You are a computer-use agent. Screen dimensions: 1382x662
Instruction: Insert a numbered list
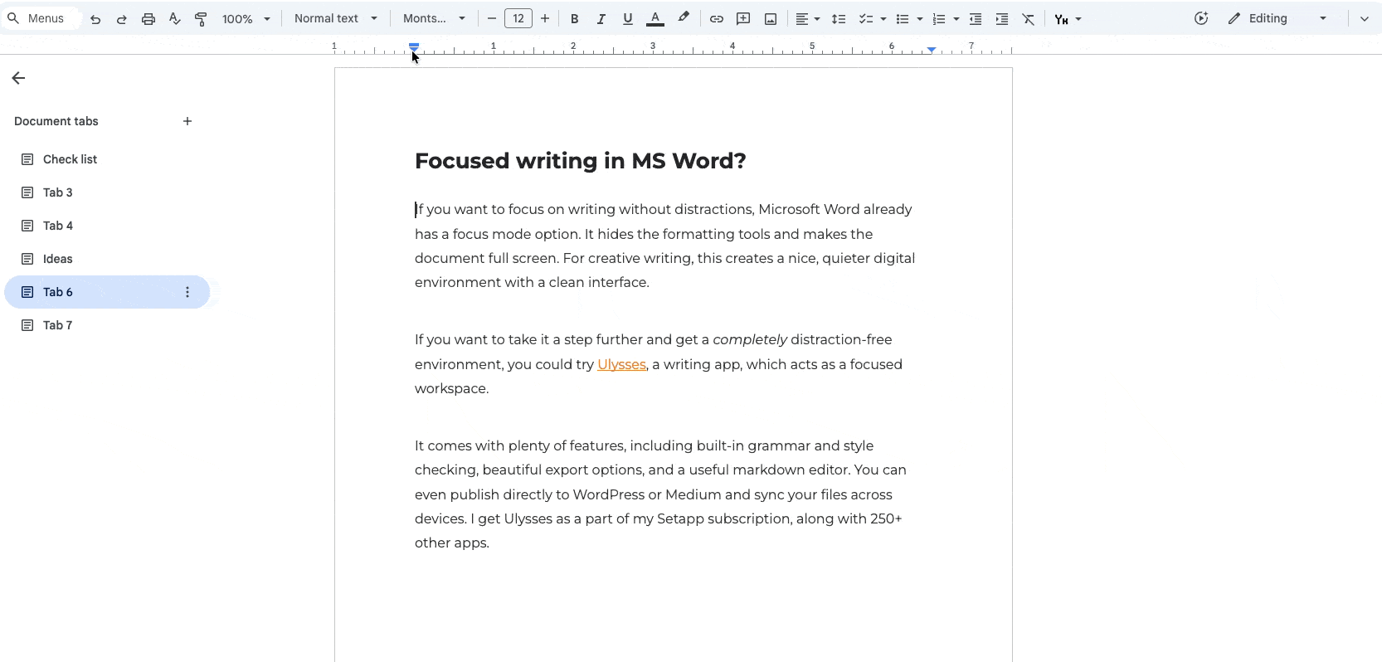(x=939, y=18)
